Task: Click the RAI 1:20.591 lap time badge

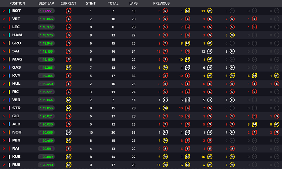Action: click(x=46, y=149)
